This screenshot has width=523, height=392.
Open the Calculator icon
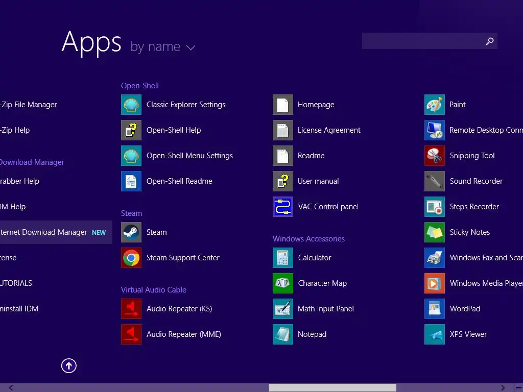(x=283, y=258)
